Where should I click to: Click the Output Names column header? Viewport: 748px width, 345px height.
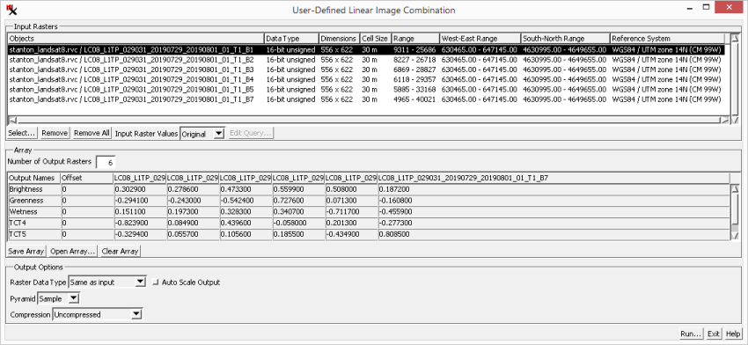pos(34,179)
